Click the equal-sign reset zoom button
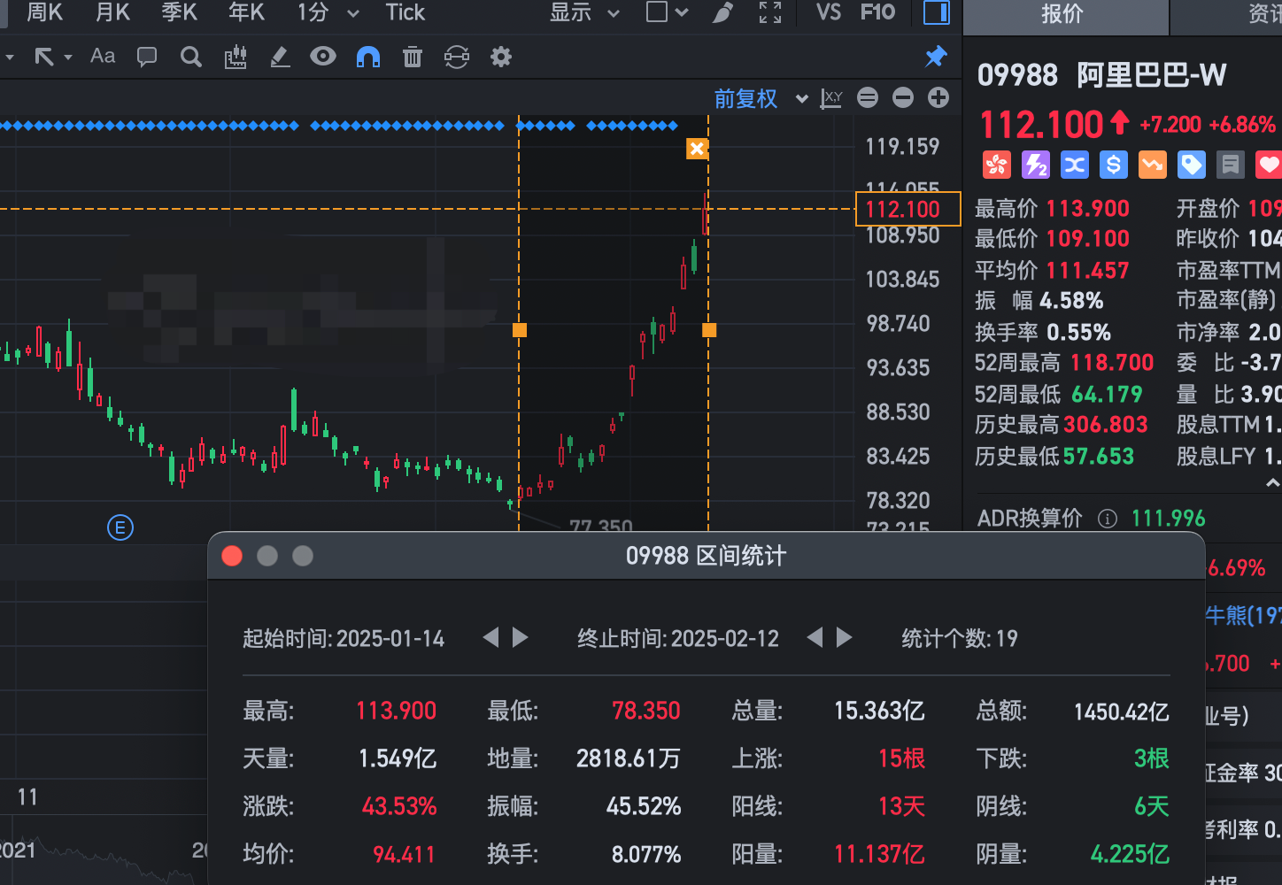Screen dimensions: 1282x885 point(868,98)
